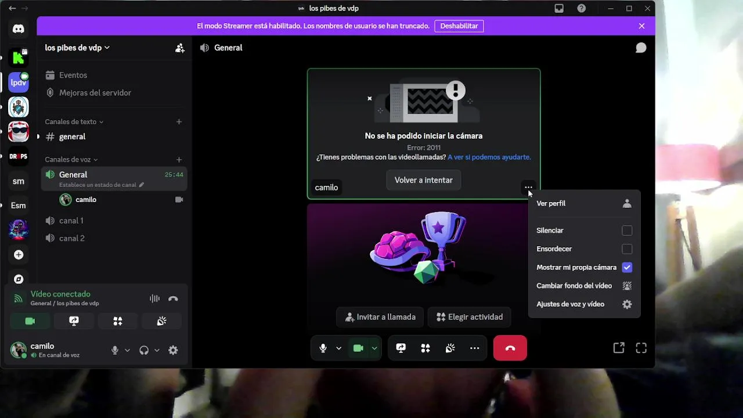Open the lpdv server icon
Image resolution: width=743 pixels, height=418 pixels.
point(19,82)
